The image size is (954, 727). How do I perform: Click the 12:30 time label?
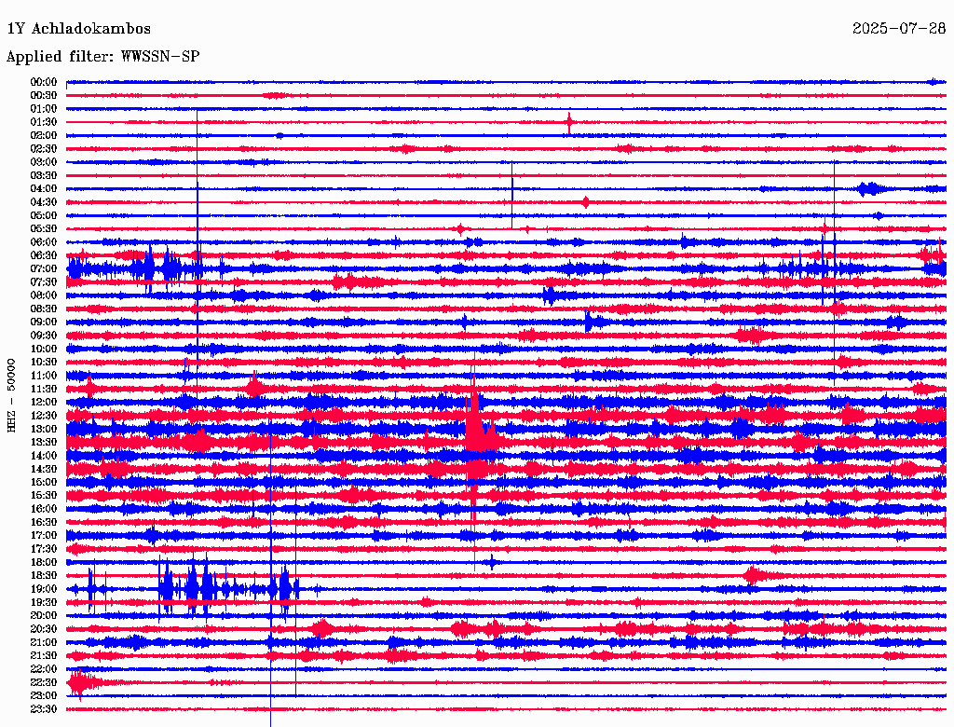pos(44,416)
